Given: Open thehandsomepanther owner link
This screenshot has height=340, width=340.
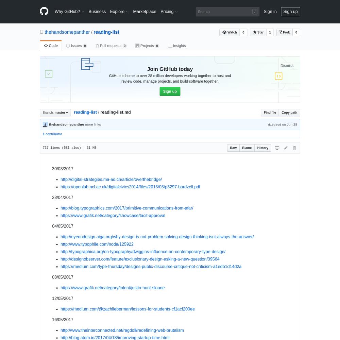Looking at the screenshot, I should pyautogui.click(x=67, y=32).
